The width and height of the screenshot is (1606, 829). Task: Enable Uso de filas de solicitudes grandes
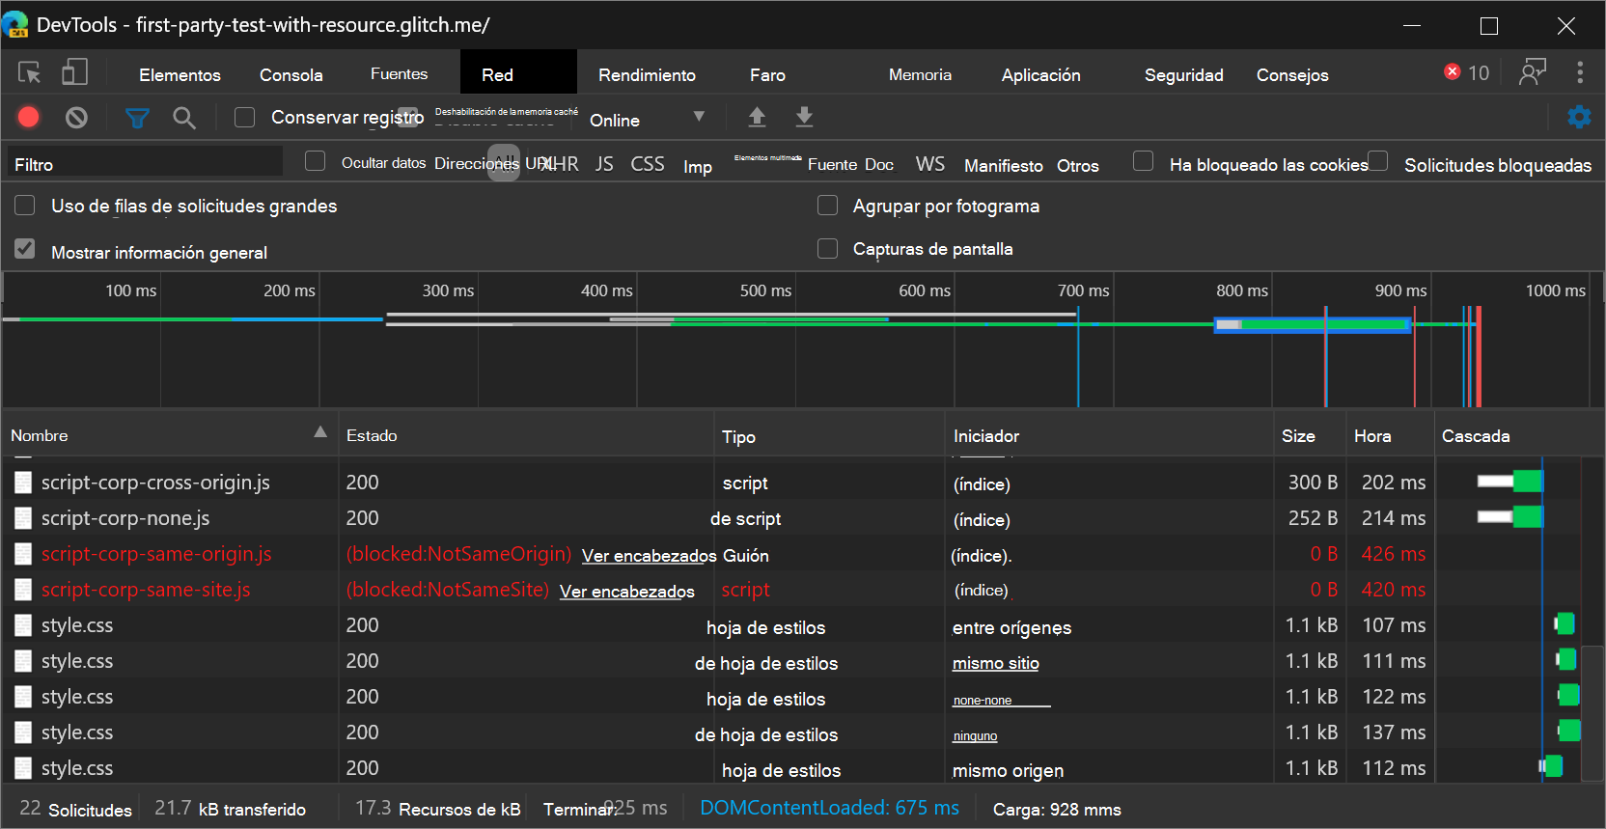click(25, 206)
